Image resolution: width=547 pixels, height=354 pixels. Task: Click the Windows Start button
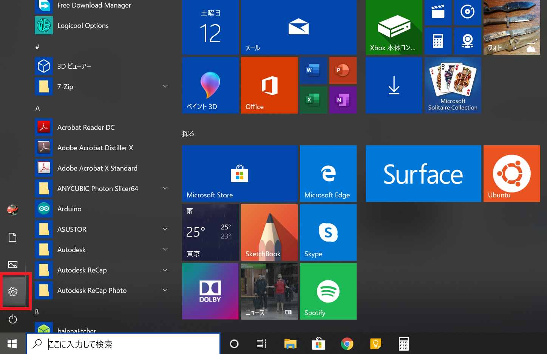click(13, 344)
